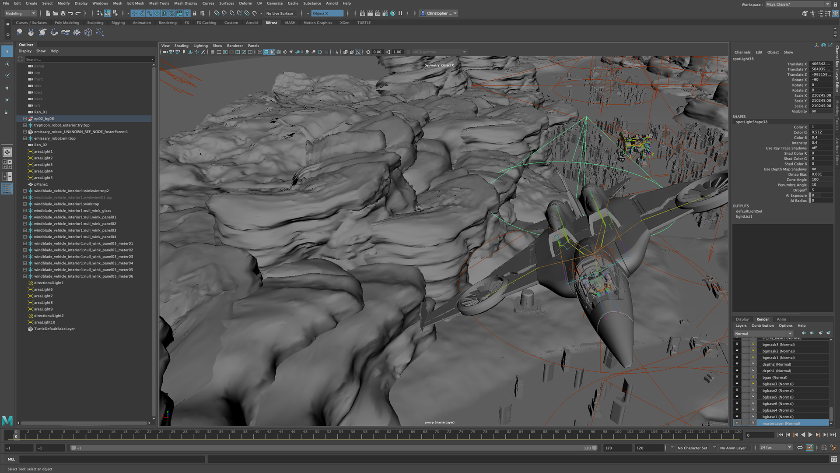Open the Mesh Tools menu
This screenshot has height=473, width=840.
[x=159, y=3]
